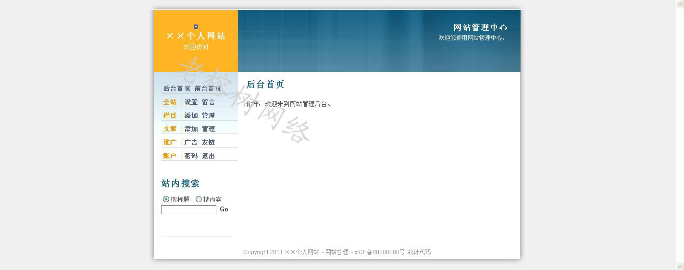Click the 站内搜索 section heading
684x270 pixels.
[180, 184]
